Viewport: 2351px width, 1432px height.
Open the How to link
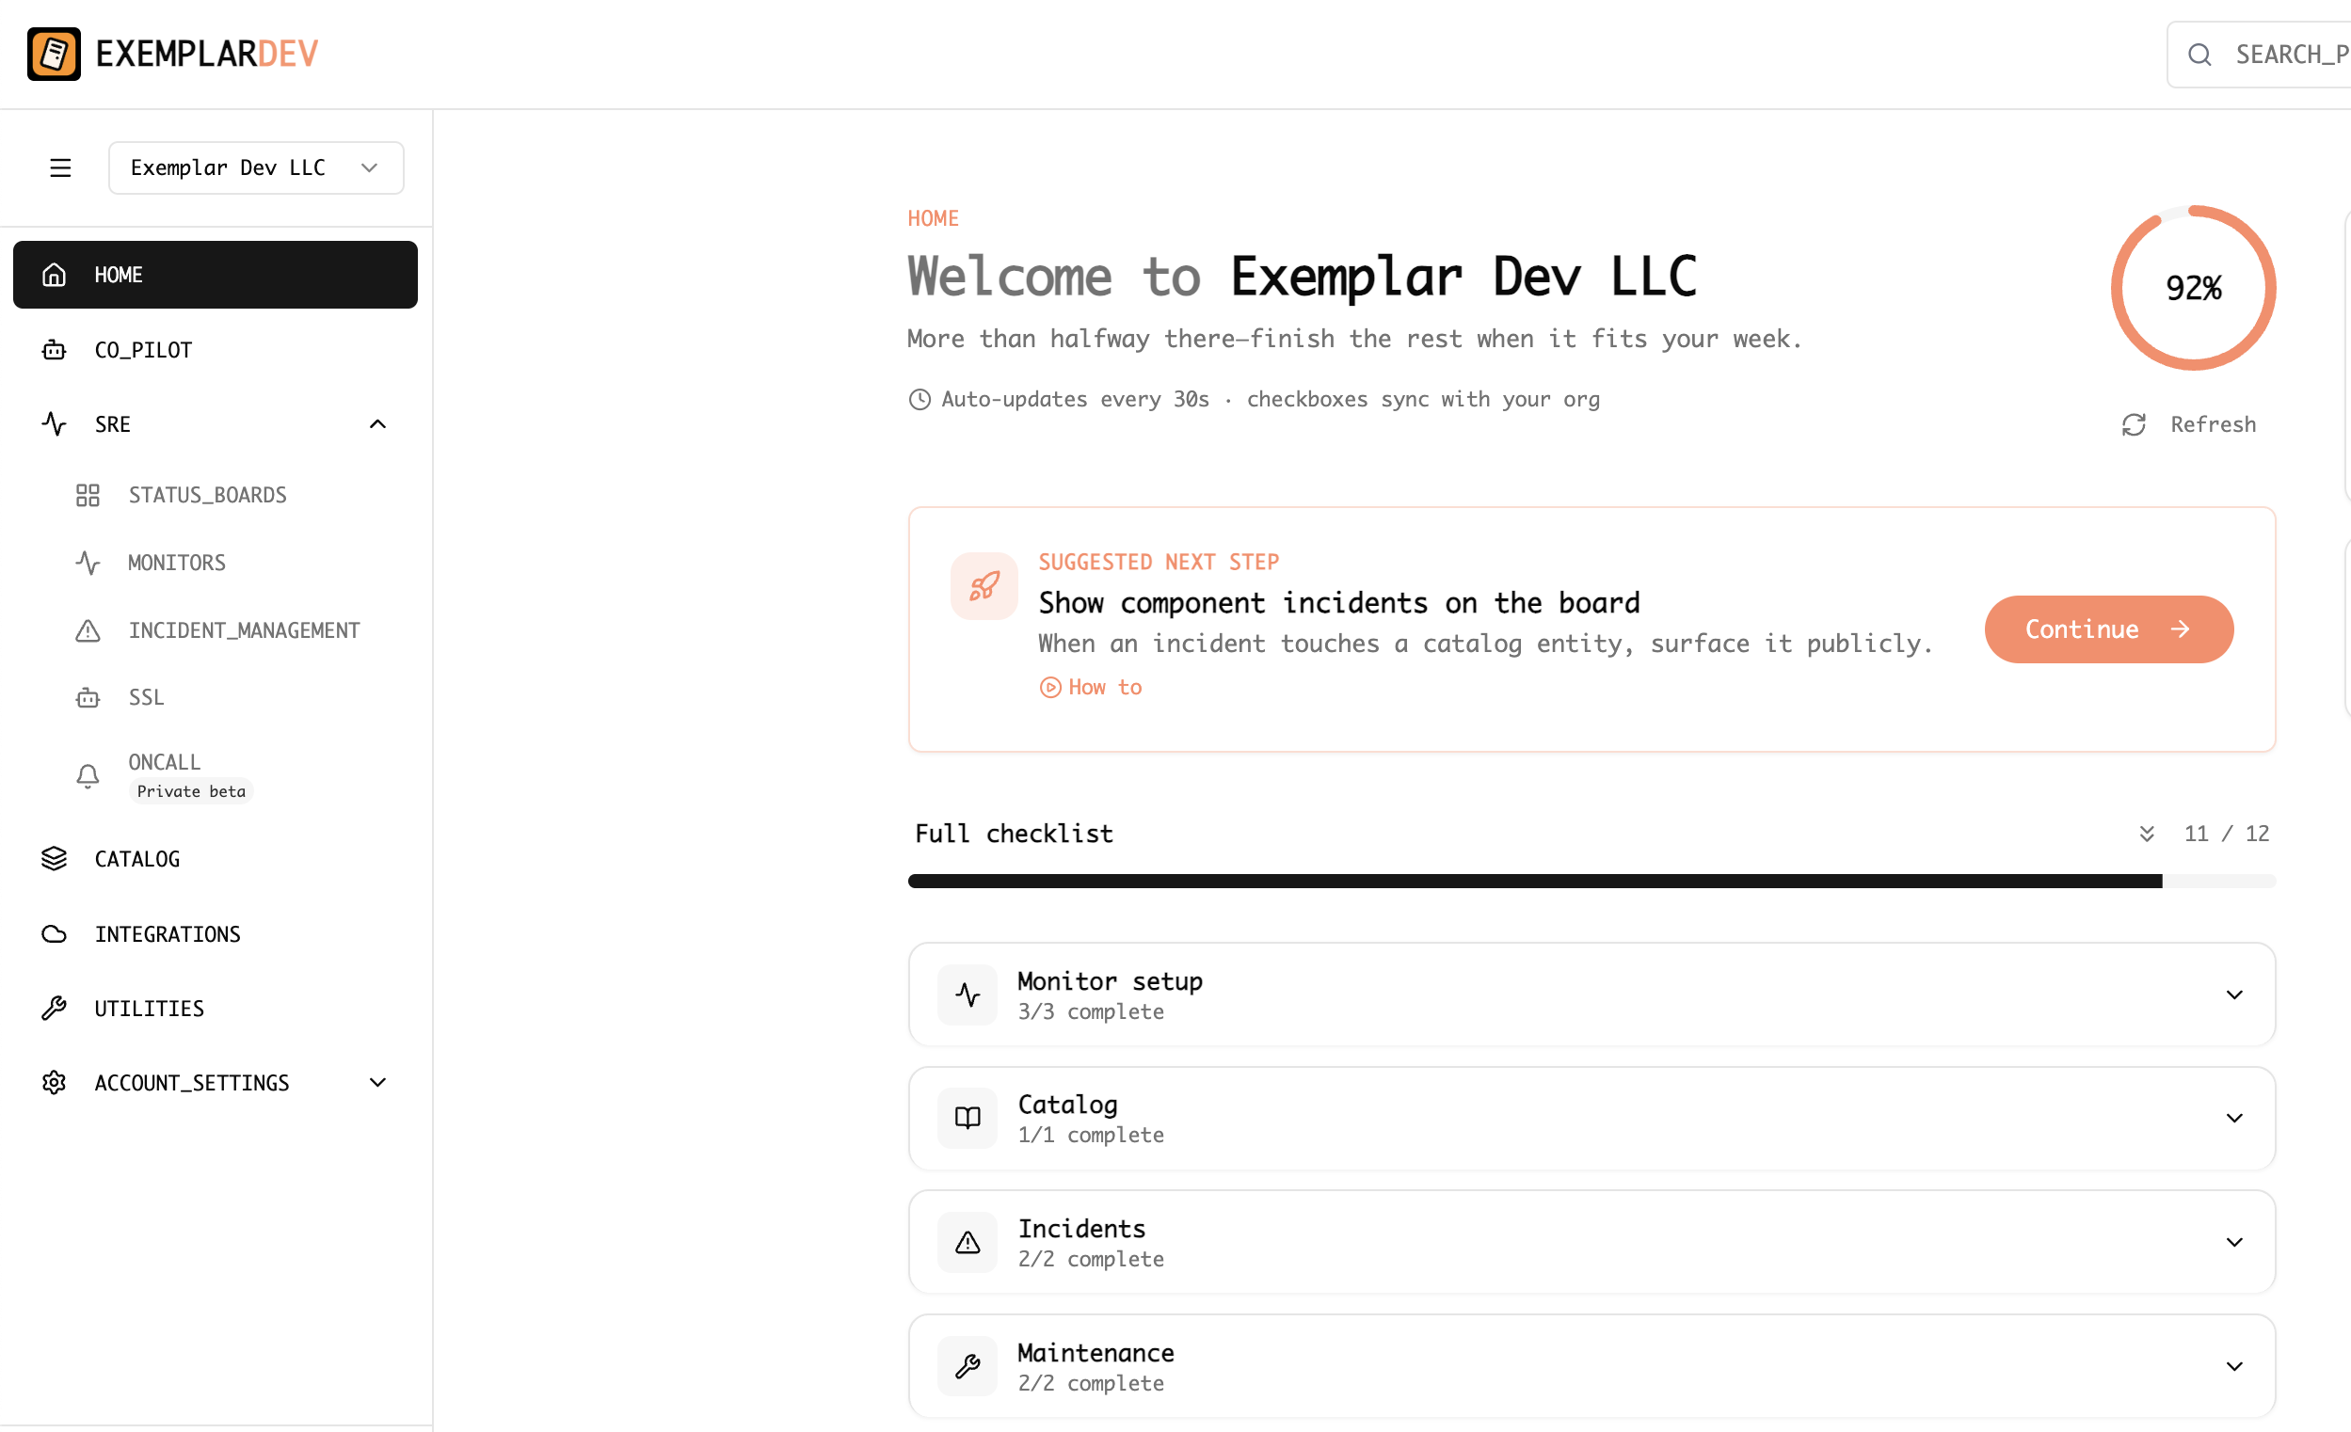tap(1090, 687)
